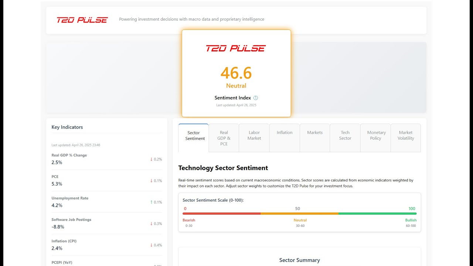Image resolution: width=473 pixels, height=266 pixels.
Task: Click the PCEPI (YoY) label
Action: pyautogui.click(x=62, y=262)
